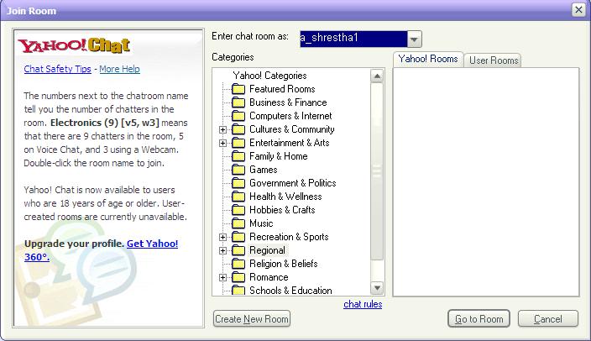
Task: Select the Religion & Beliefs category label
Action: [x=284, y=264]
